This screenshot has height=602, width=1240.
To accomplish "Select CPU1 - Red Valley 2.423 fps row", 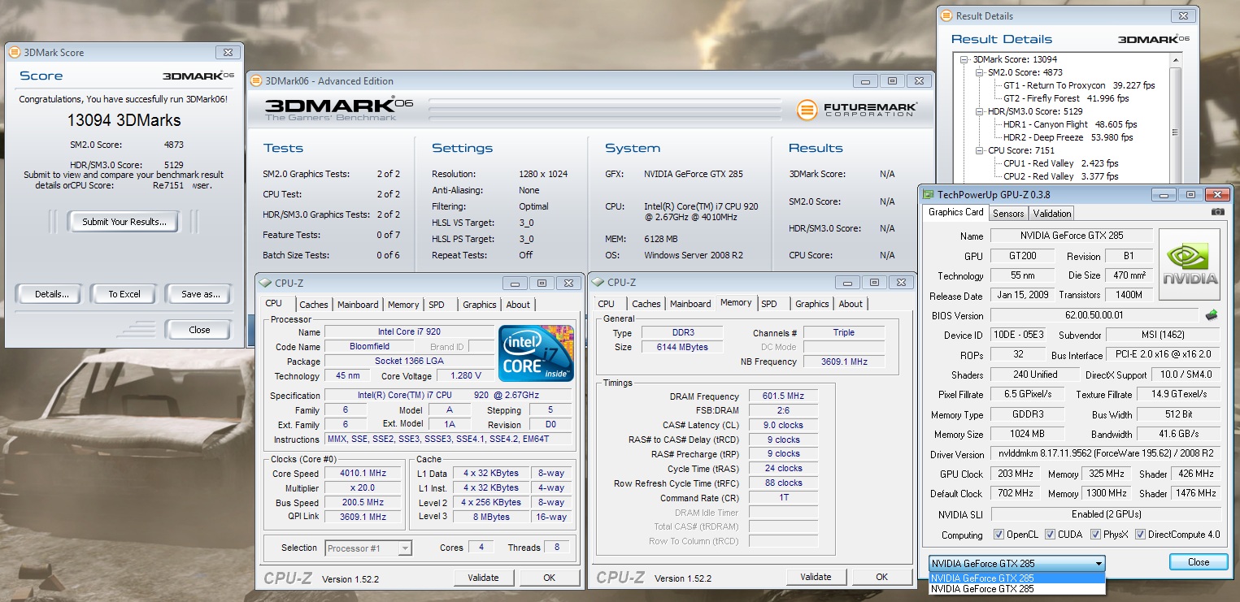I will tap(1061, 163).
